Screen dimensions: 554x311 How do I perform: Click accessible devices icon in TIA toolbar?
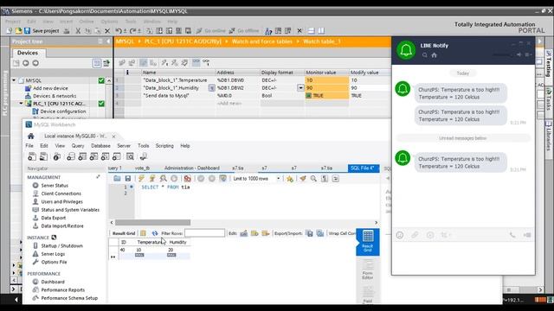[268, 31]
